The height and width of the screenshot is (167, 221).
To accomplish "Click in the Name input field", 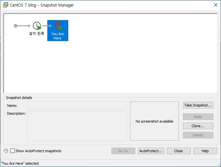I will [x=77, y=106].
